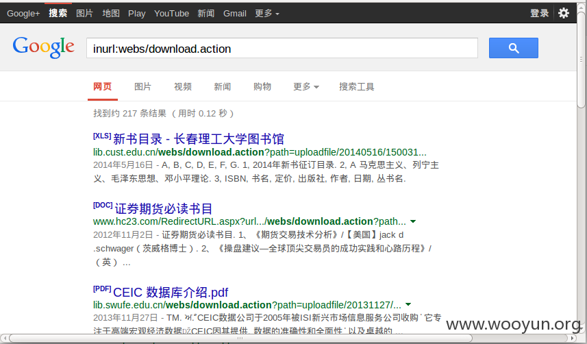This screenshot has height=344, width=587.
Task: Open Gmail from the top bar
Action: [x=235, y=14]
